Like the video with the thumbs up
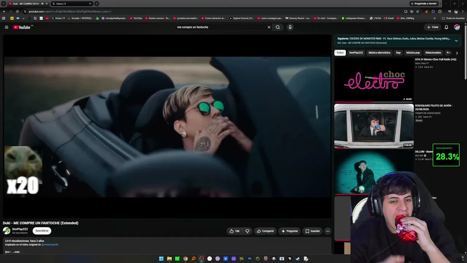The height and width of the screenshot is (263, 467). [235, 231]
